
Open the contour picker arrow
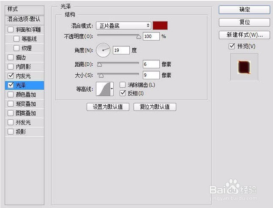112,89
